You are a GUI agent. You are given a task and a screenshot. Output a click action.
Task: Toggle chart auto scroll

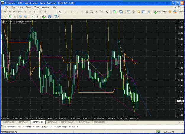click(x=32, y=17)
